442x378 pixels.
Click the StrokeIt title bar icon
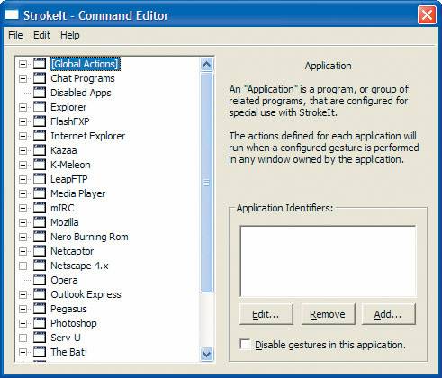pyautogui.click(x=12, y=14)
